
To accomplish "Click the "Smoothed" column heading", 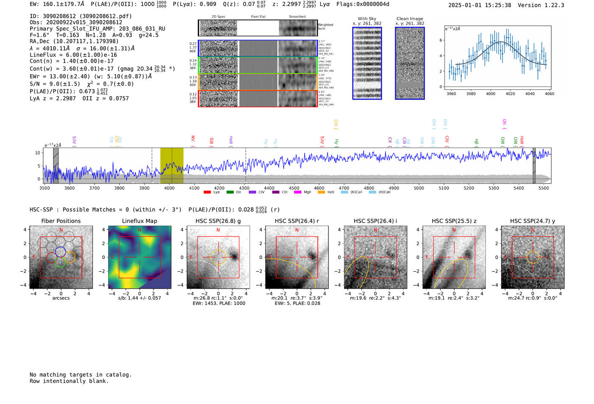I will (x=297, y=17).
